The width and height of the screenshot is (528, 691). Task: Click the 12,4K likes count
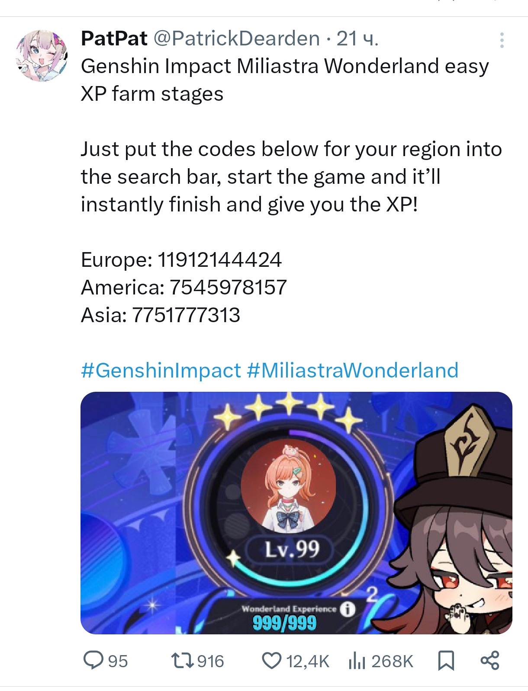[308, 661]
